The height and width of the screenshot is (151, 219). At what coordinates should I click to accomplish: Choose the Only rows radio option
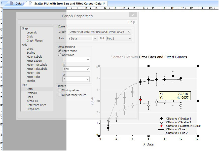coord(60,55)
